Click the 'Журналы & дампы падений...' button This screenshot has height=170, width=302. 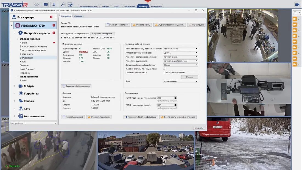[169, 25]
